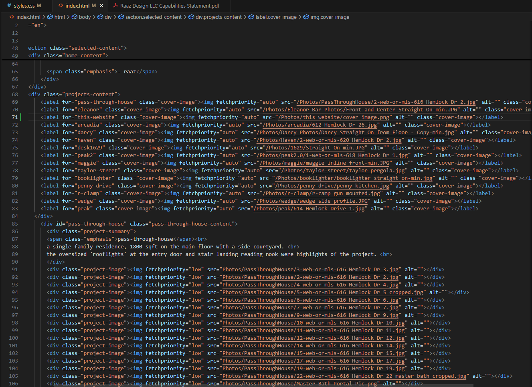This screenshot has width=532, height=387.
Task: Click symbol icon beside section.selected-content breadcrumb
Action: pyautogui.click(x=121, y=17)
